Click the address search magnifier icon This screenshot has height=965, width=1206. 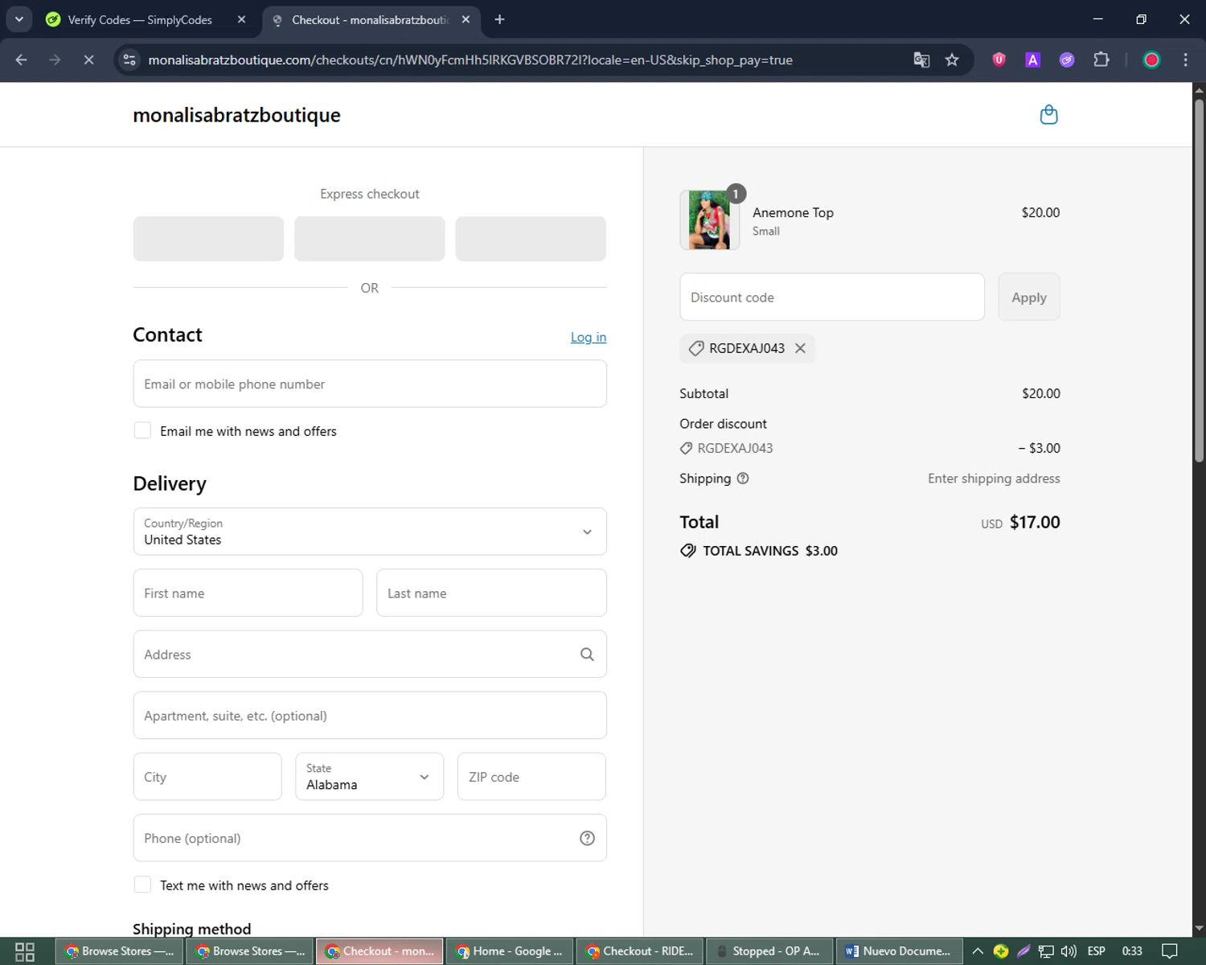[x=587, y=655]
